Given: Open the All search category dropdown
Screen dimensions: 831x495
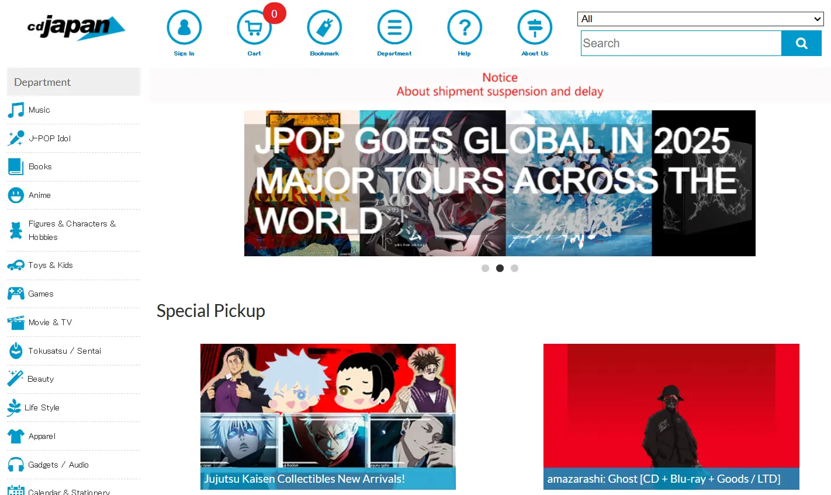Looking at the screenshot, I should pyautogui.click(x=700, y=19).
